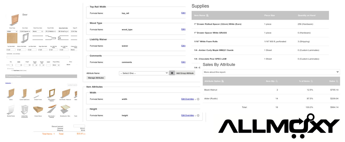Screen dimensions: 345x142
Task: Click the Alder wood color swatch
Action: point(12,38)
